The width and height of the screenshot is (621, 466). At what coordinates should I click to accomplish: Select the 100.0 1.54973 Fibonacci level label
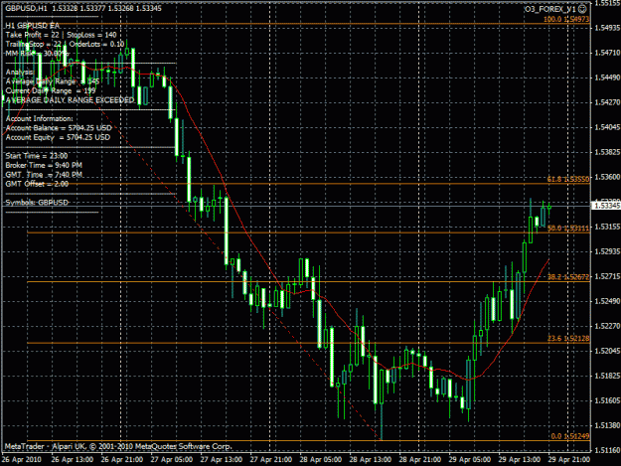[x=566, y=20]
